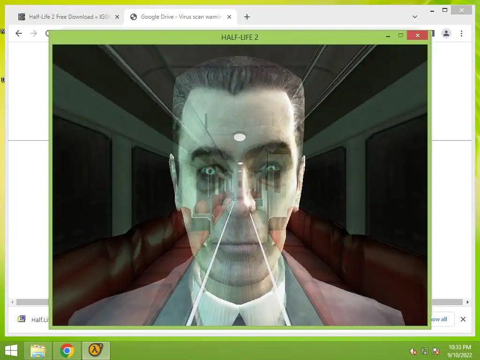Close Chrome's download bar
Image resolution: width=480 pixels, height=360 pixels.
pyautogui.click(x=463, y=319)
